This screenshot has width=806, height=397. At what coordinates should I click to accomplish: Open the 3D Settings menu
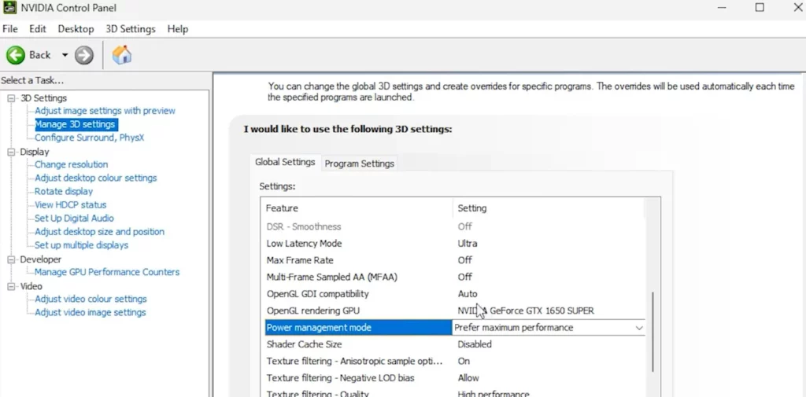tap(131, 29)
